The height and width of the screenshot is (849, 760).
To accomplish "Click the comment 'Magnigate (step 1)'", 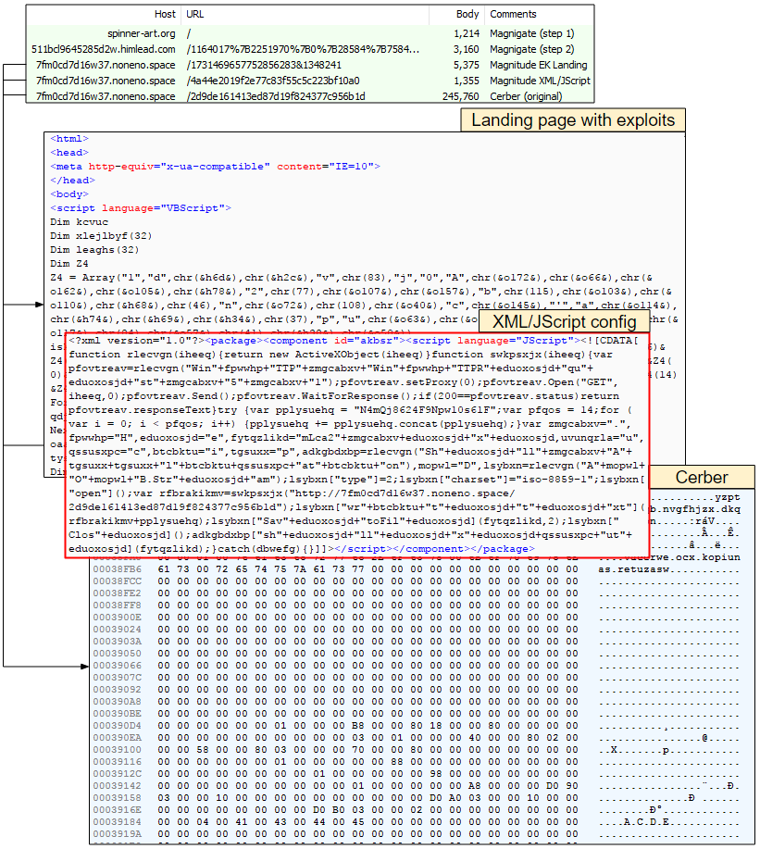I will [531, 33].
